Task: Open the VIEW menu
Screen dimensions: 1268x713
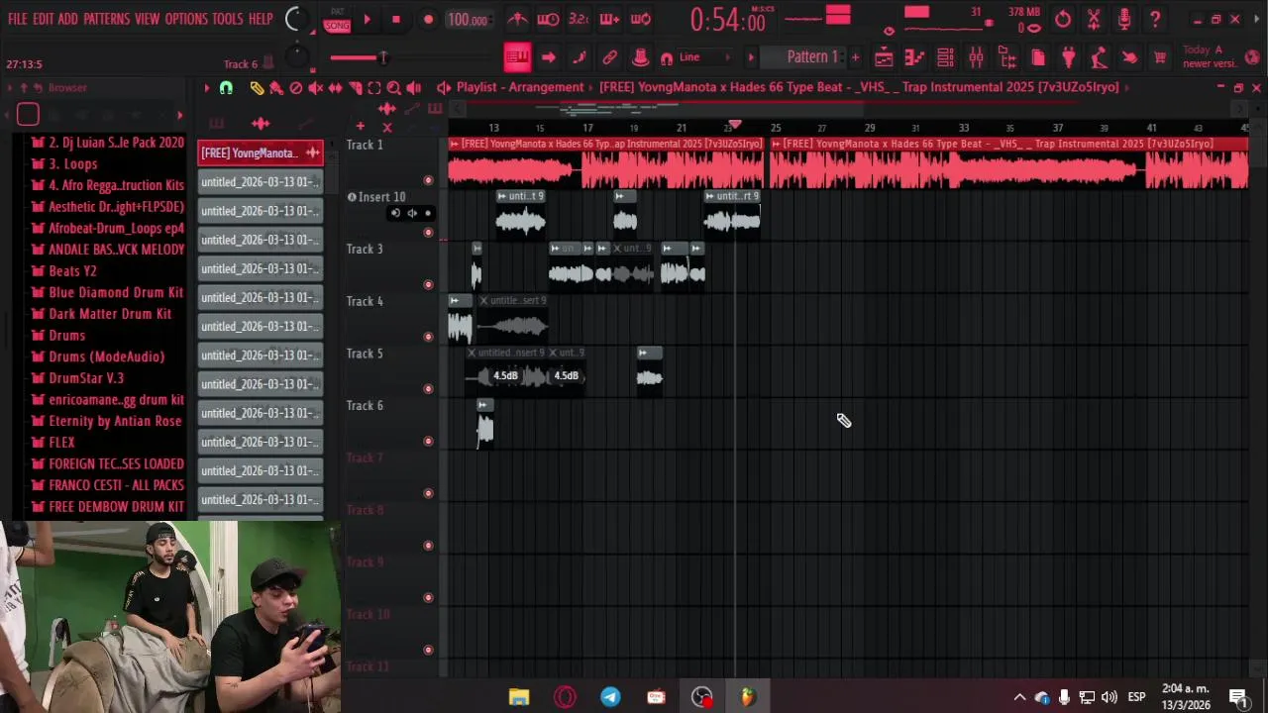Action: [147, 19]
